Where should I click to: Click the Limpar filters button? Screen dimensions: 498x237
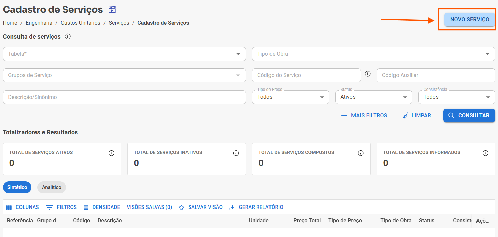coord(417,115)
